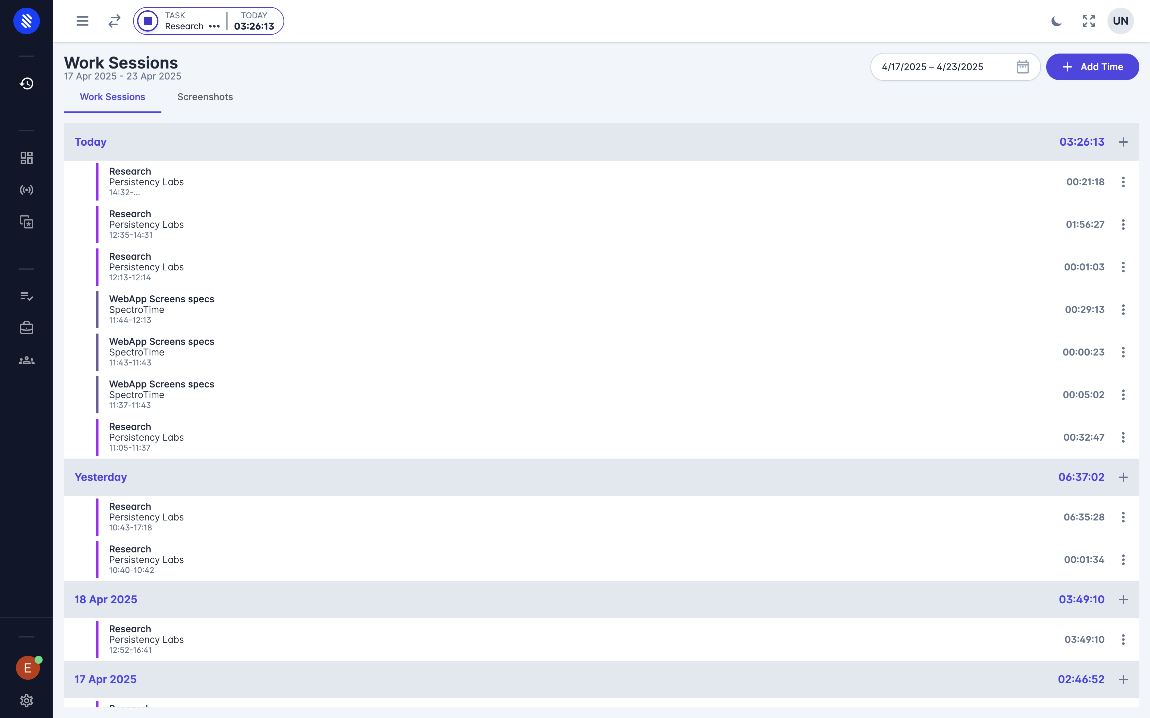Toggle dark mode with moon icon
This screenshot has width=1150, height=718.
click(1056, 21)
